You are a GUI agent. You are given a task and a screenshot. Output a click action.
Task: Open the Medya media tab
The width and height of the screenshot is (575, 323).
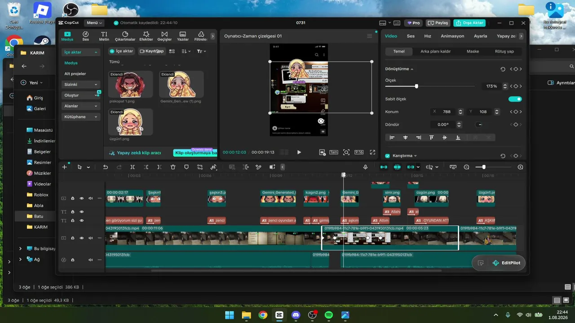[67, 36]
